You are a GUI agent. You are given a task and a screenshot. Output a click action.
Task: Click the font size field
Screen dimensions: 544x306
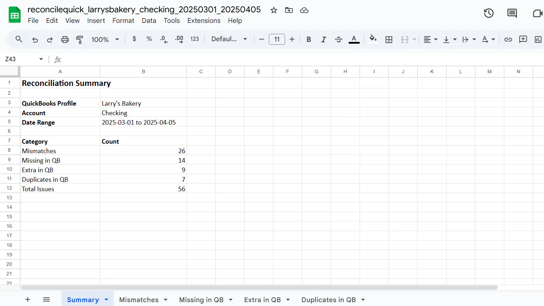click(x=277, y=39)
